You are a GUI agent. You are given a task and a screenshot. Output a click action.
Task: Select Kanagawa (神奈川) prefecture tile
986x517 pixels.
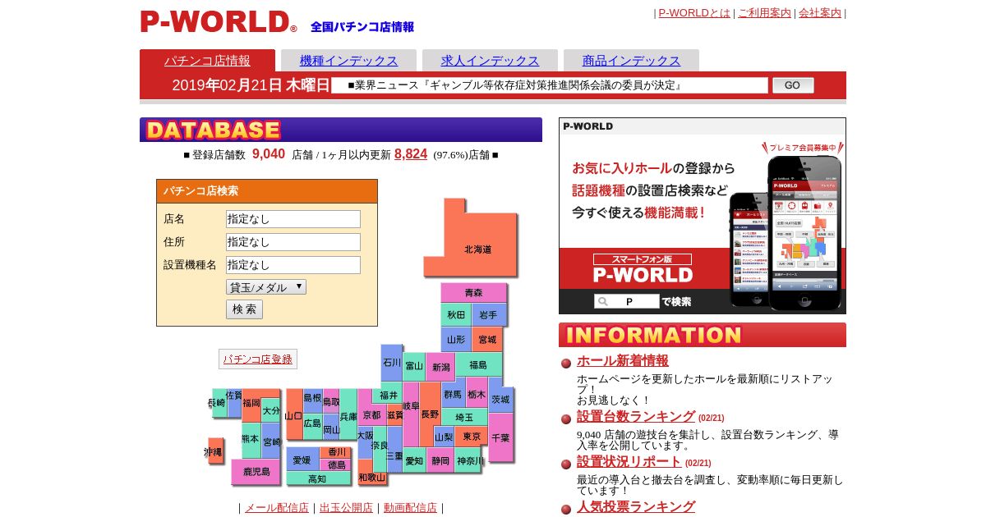[469, 460]
